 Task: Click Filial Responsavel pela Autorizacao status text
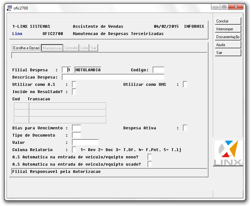[56, 172]
